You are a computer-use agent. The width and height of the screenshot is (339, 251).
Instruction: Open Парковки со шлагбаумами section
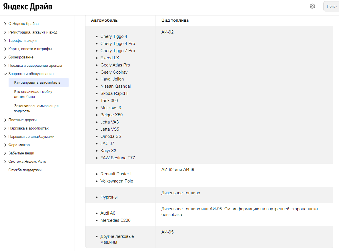31,137
